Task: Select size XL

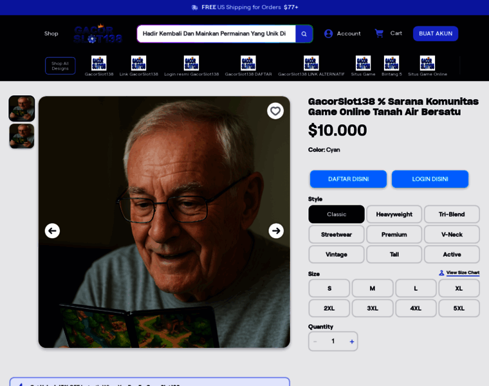Action: [459, 288]
